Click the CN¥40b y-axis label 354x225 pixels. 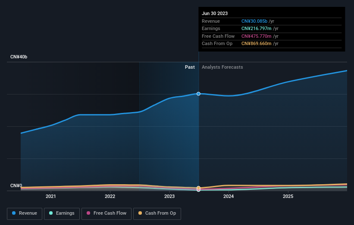coord(19,57)
